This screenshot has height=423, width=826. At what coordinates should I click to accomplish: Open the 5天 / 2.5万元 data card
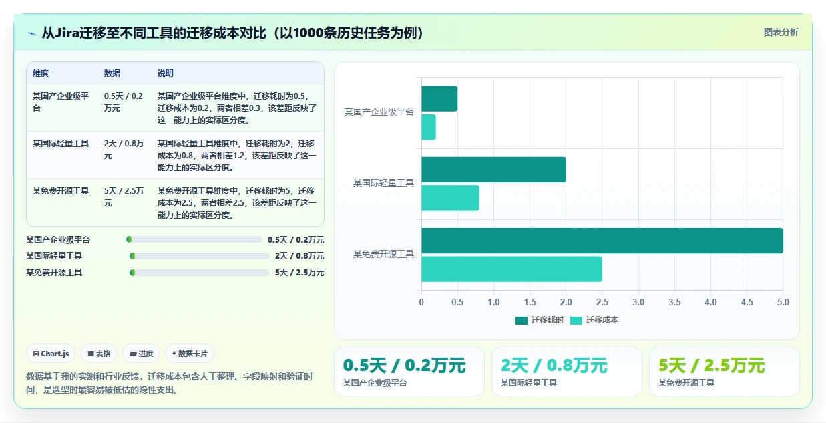[725, 372]
